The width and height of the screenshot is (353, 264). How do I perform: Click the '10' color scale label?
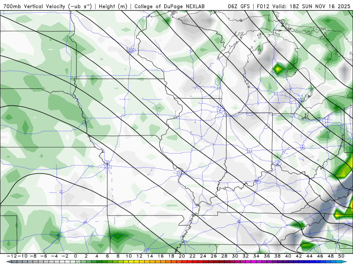(x=128, y=256)
